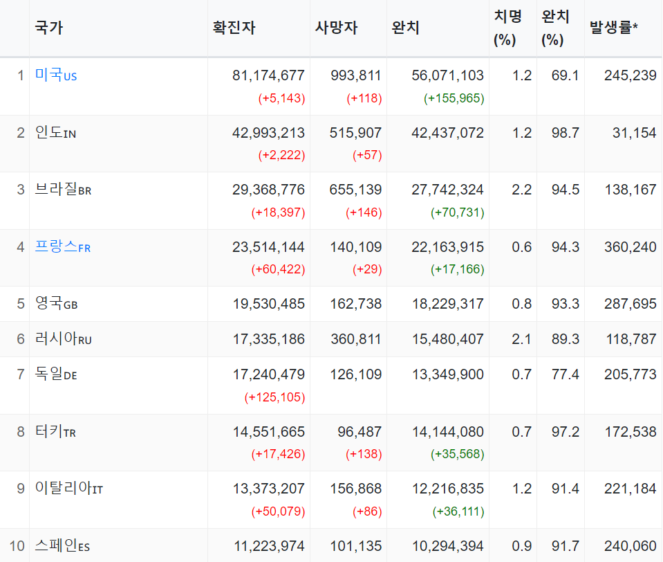Click the US deaths value 993,811
This screenshot has height=562, width=663.
[x=356, y=75]
